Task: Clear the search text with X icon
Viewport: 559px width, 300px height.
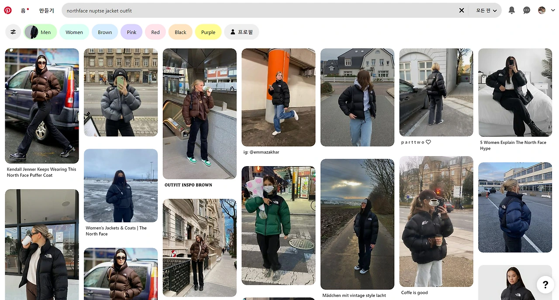Action: tap(462, 10)
